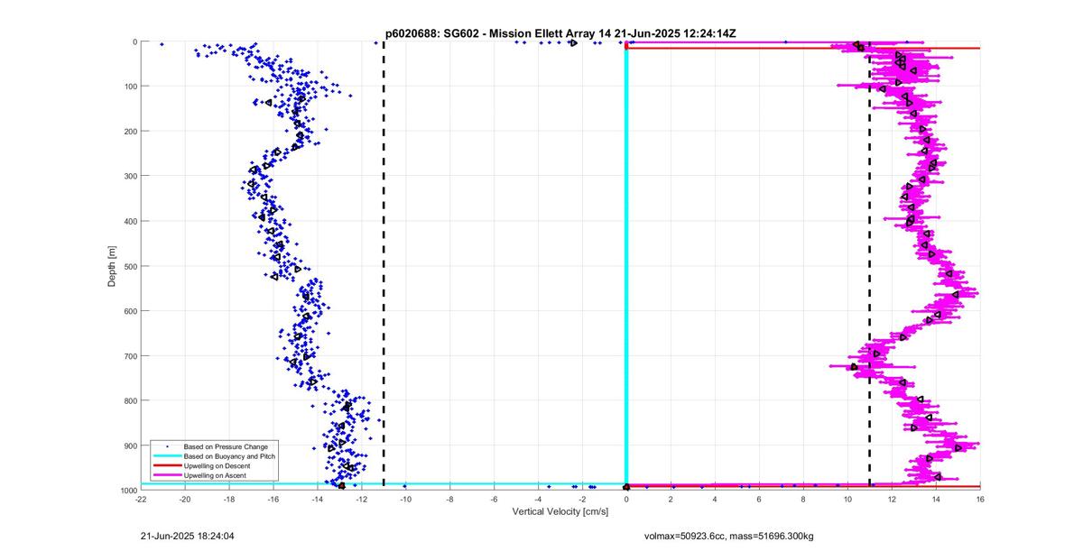This screenshot has width=1083, height=551.
Task: Click the depth axis tick label '200'
Action: coord(130,132)
